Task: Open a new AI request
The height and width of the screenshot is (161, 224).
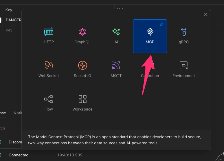Action: (x=116, y=36)
